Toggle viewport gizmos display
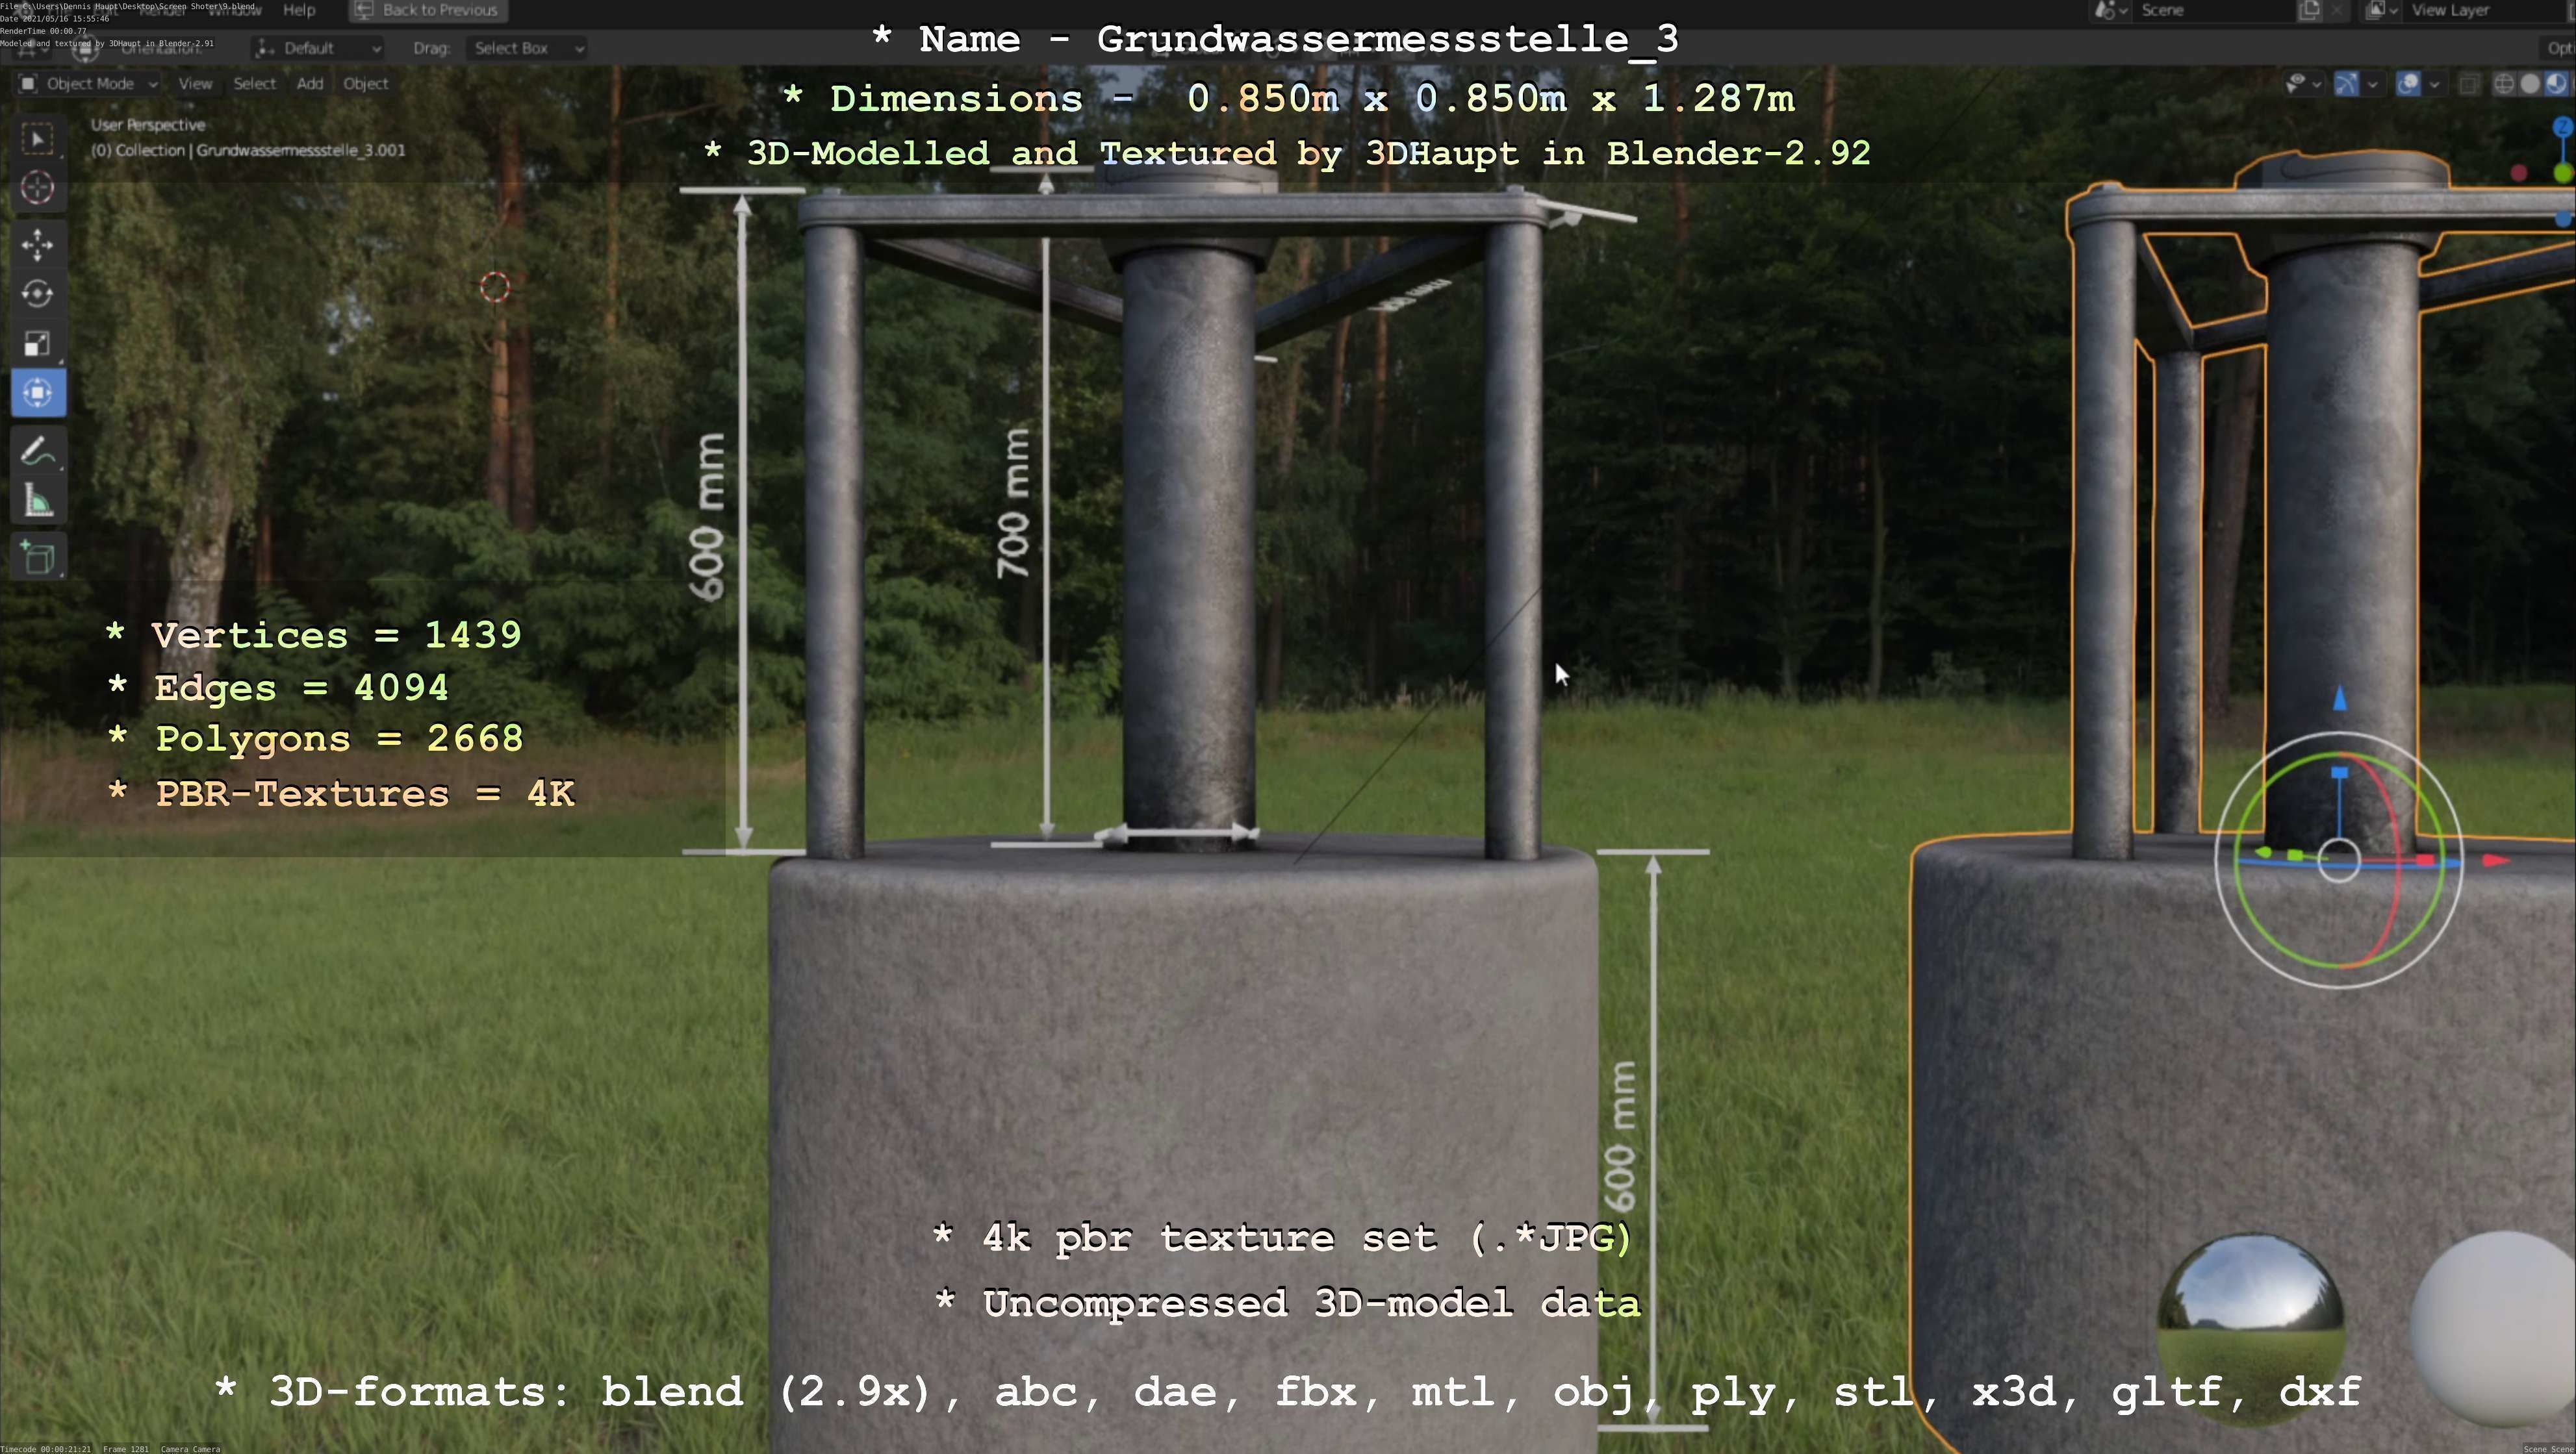Image resolution: width=2576 pixels, height=1454 pixels. [2346, 84]
